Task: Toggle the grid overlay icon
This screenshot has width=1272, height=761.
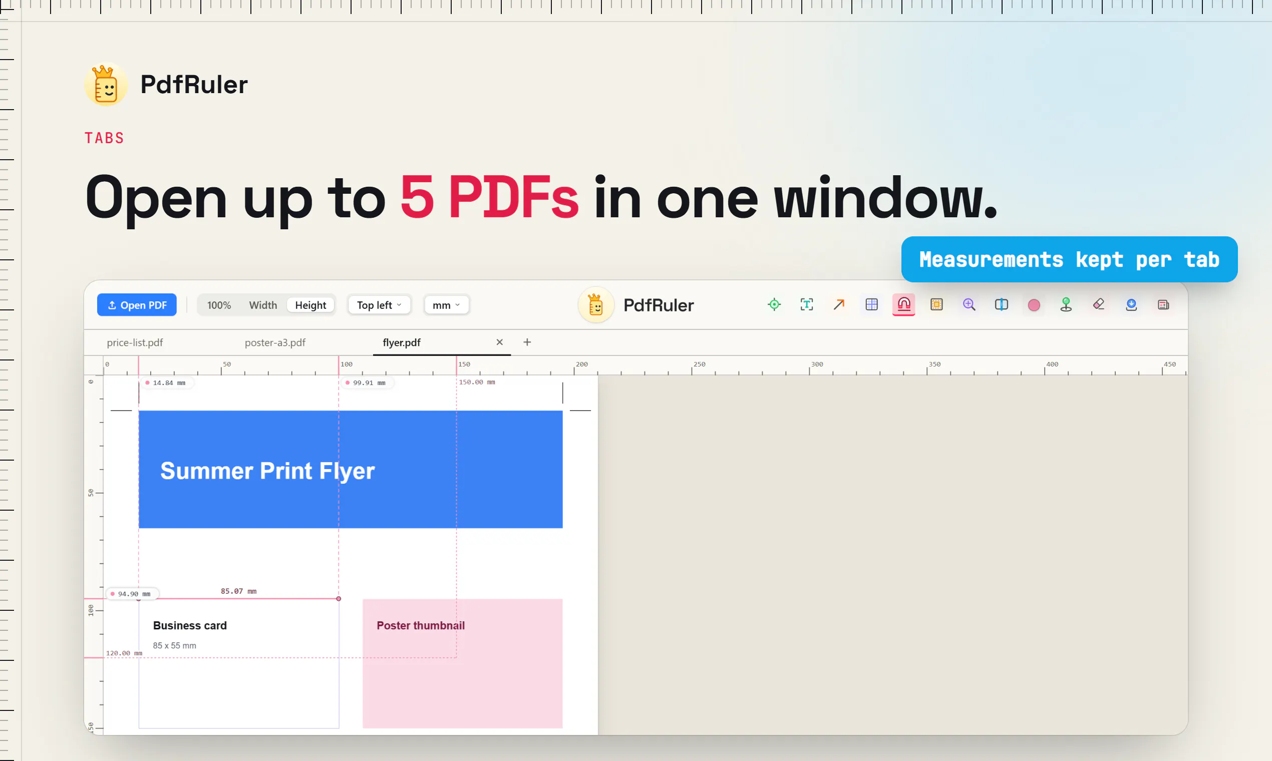Action: tap(871, 304)
